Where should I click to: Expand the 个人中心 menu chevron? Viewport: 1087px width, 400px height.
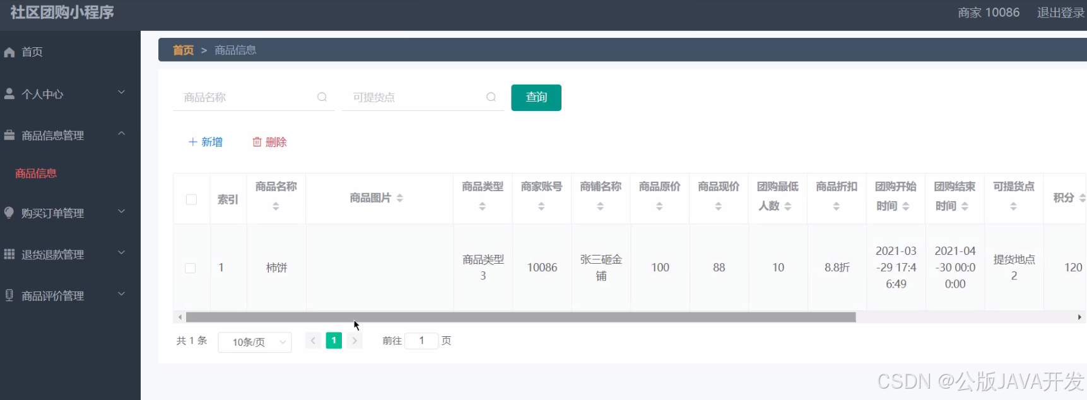click(x=121, y=92)
